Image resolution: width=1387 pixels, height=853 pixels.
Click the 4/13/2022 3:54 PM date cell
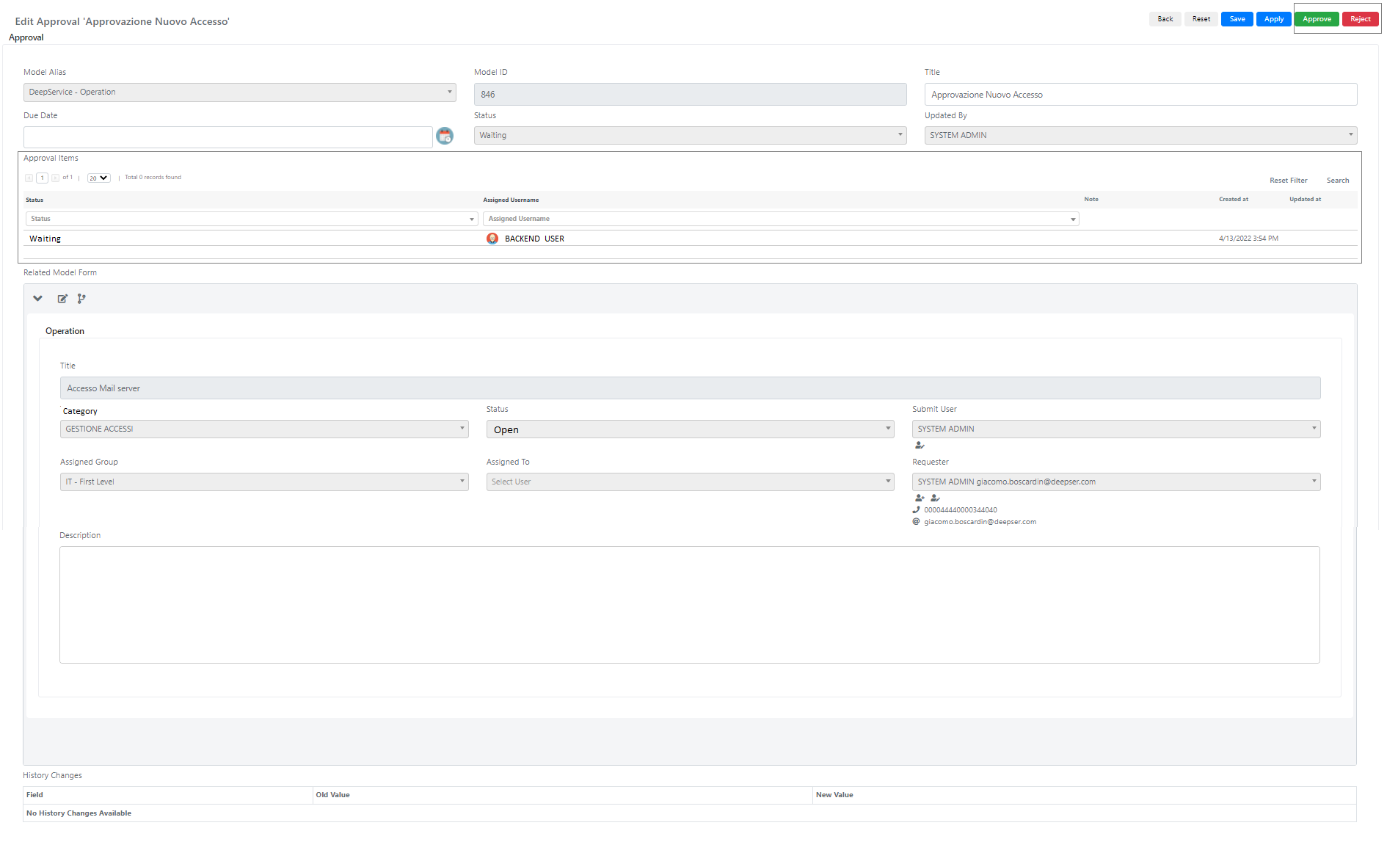pyautogui.click(x=1249, y=239)
